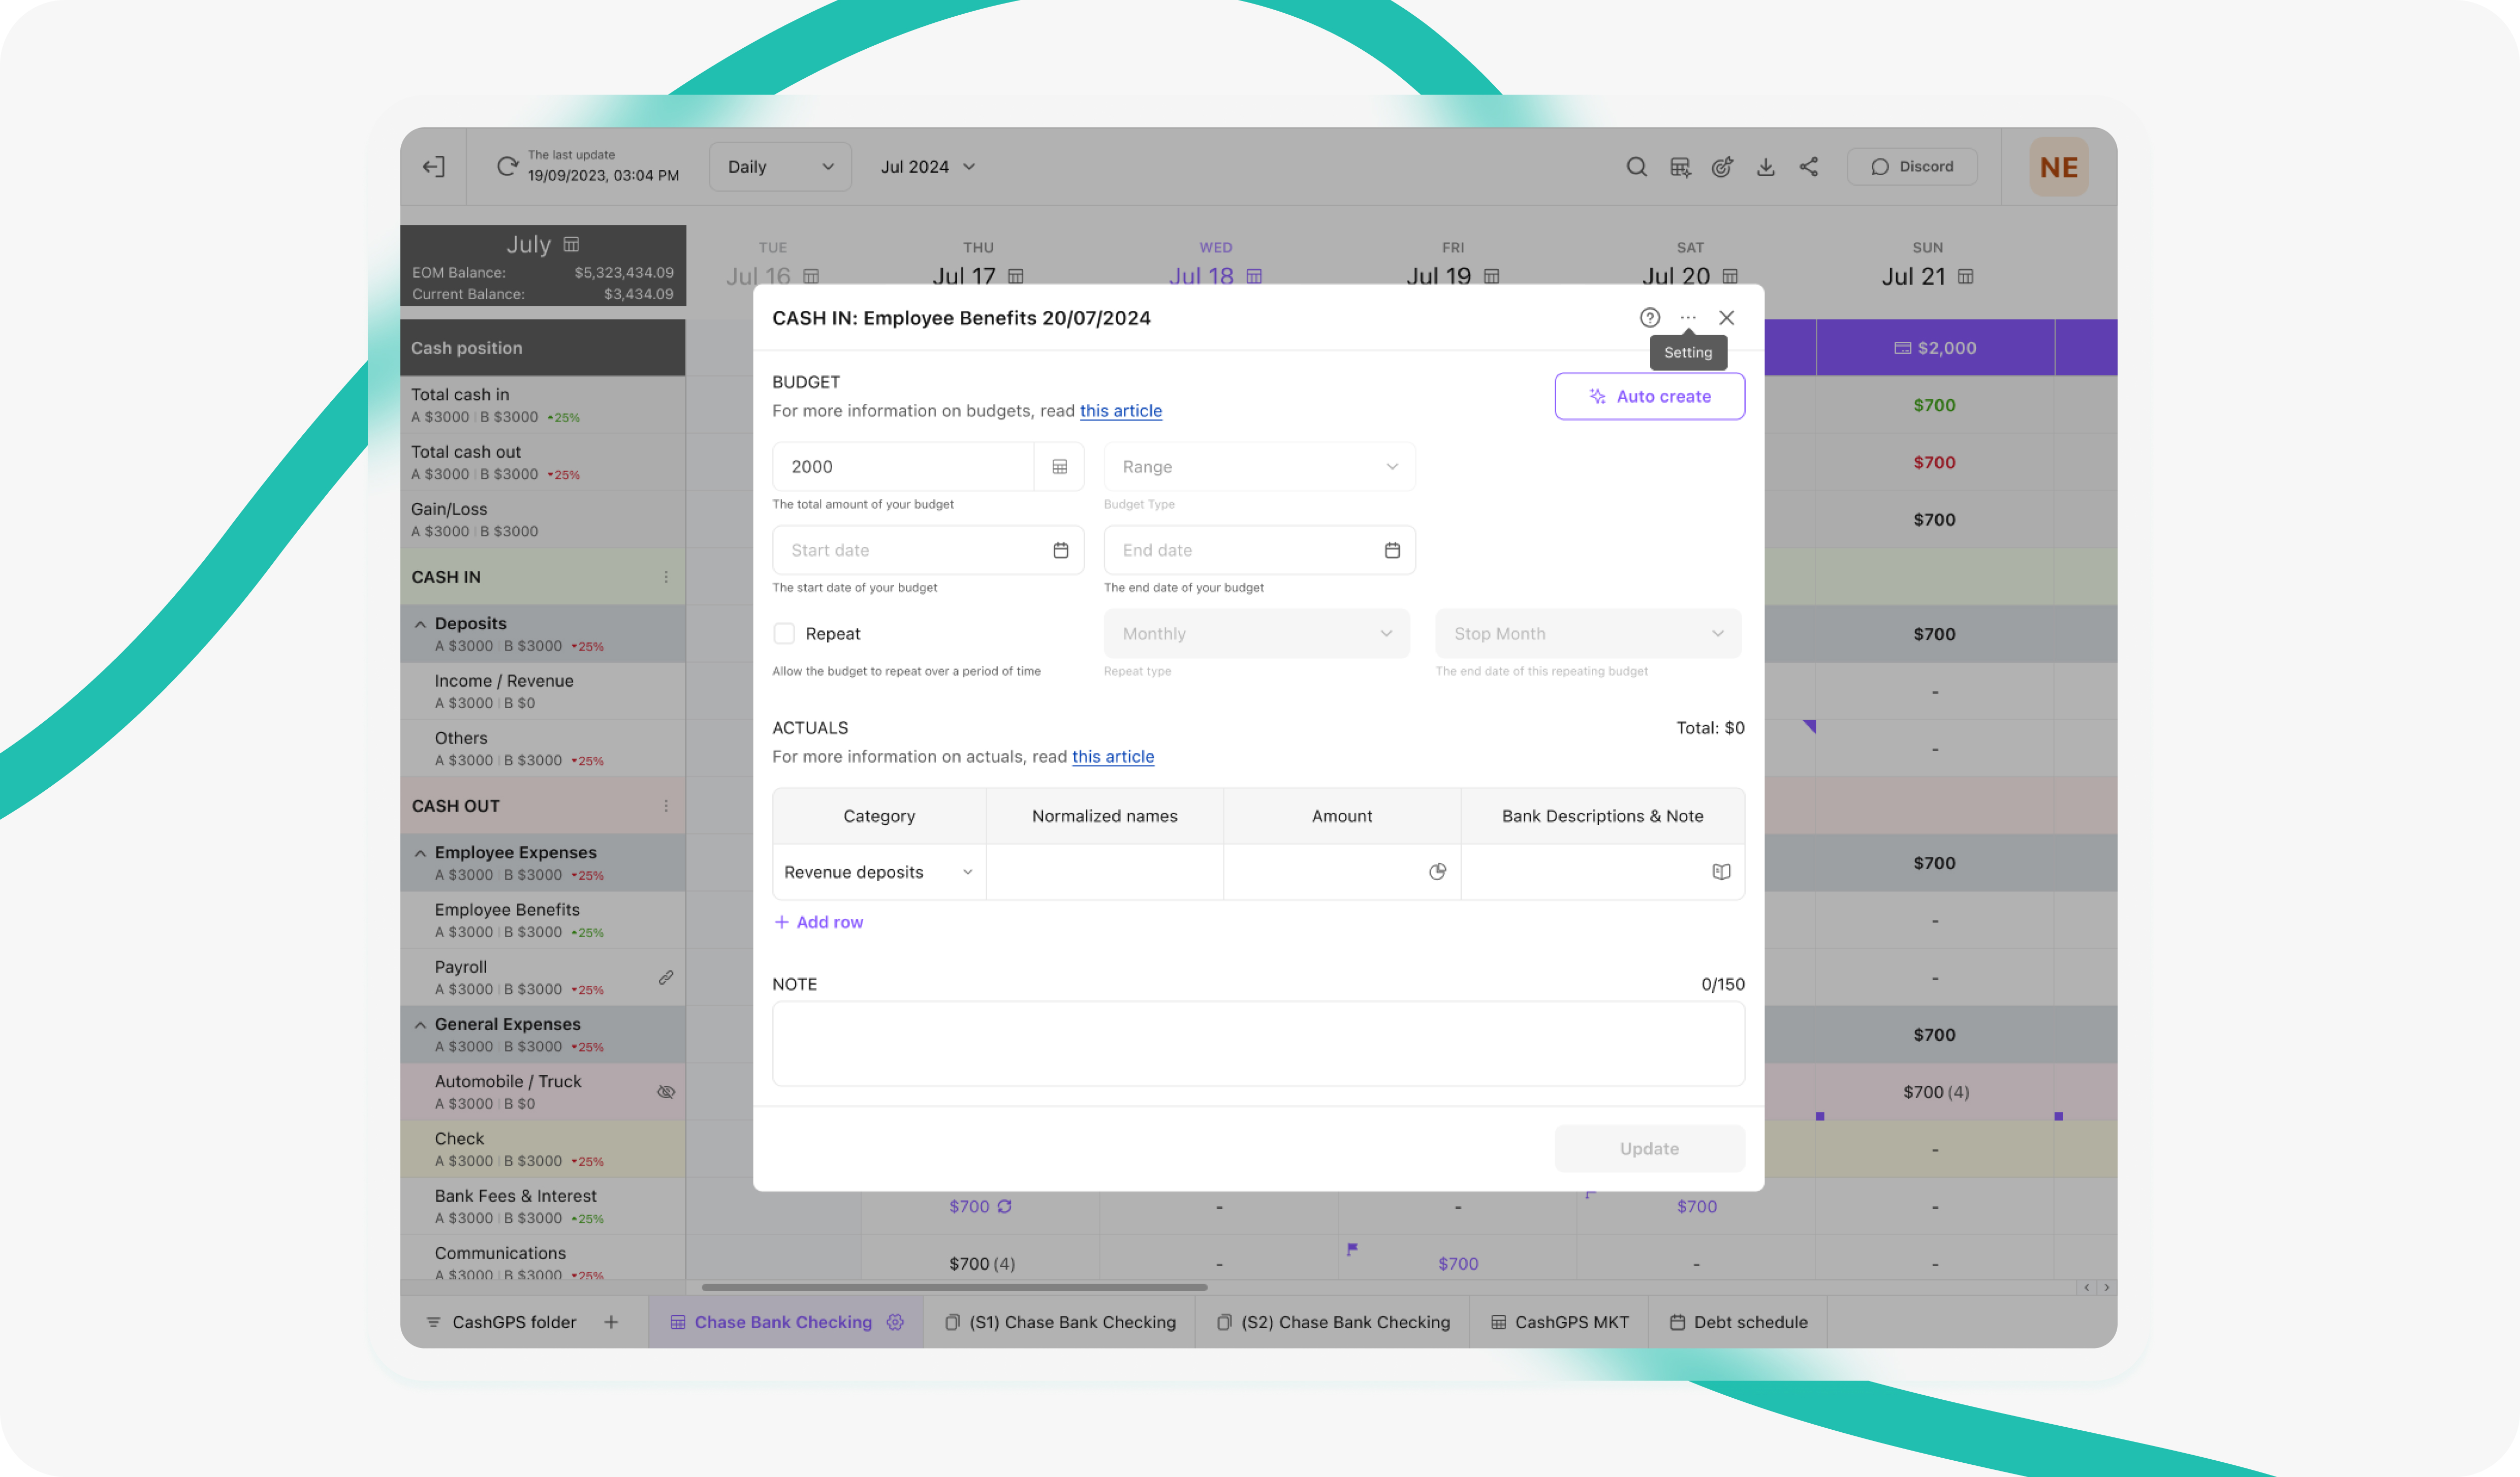Open the help question mark icon
The width and height of the screenshot is (2520, 1477).
tap(1649, 317)
